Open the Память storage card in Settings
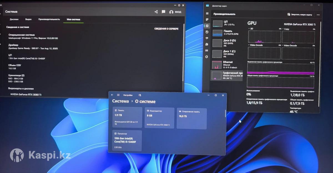This screenshot has width=333, height=173. 127,118
